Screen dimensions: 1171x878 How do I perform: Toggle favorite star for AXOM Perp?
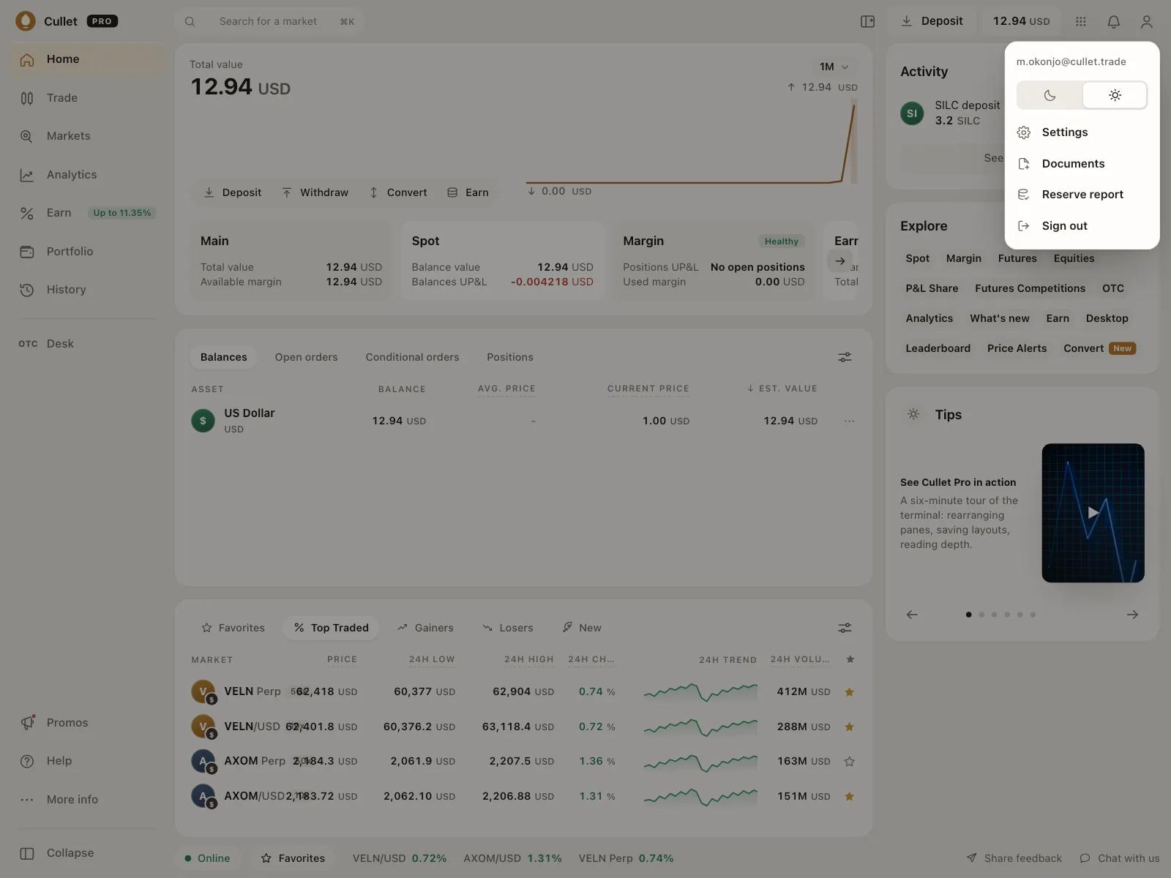pyautogui.click(x=850, y=762)
